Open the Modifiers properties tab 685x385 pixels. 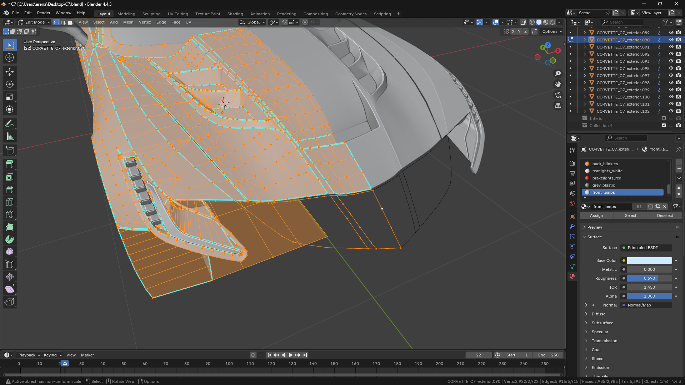coord(572,226)
